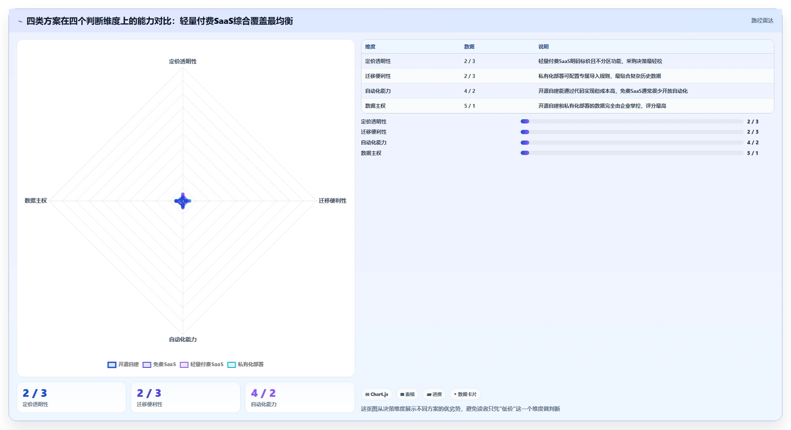Click the small icon before the chart title
The width and height of the screenshot is (791, 430).
coord(20,21)
